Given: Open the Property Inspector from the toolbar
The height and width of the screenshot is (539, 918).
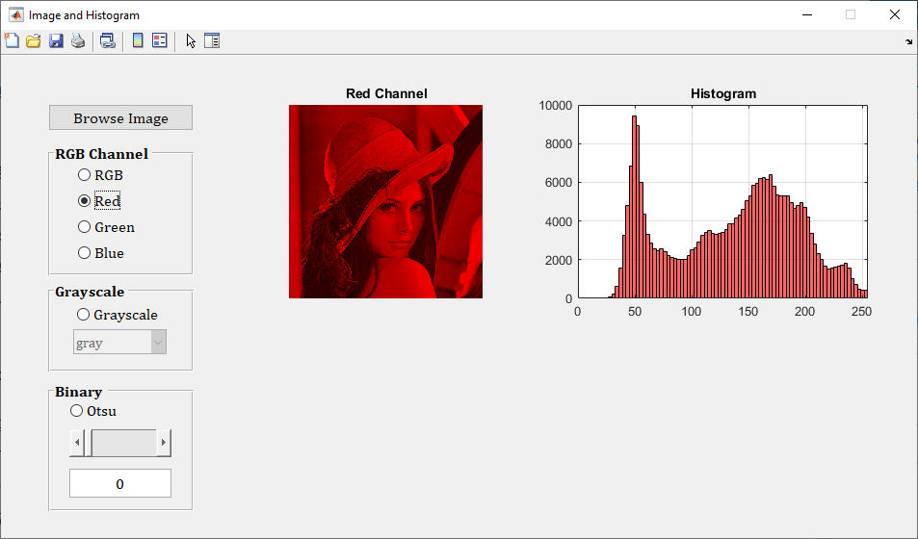Looking at the screenshot, I should 212,40.
